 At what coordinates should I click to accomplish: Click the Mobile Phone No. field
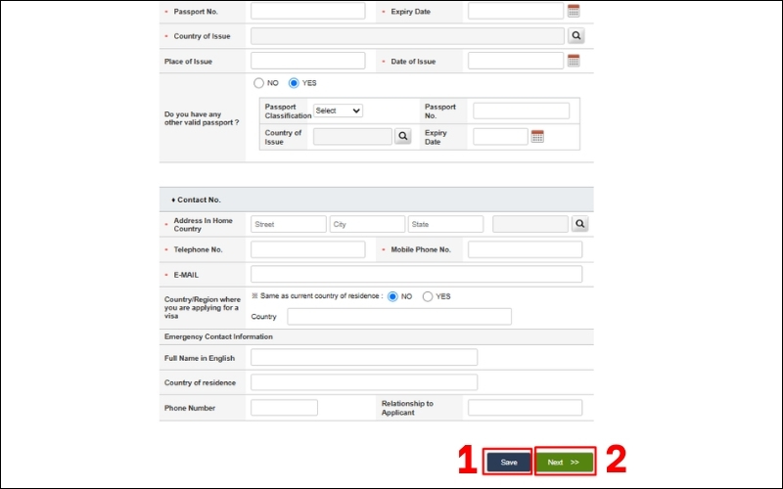[x=525, y=249]
